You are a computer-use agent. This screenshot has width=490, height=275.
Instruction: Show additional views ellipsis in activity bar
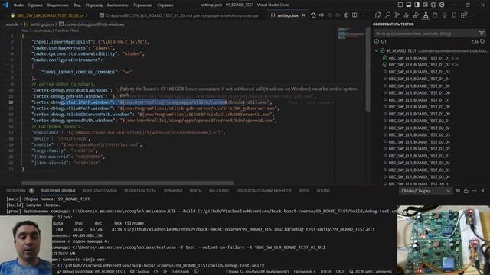coord(474,15)
